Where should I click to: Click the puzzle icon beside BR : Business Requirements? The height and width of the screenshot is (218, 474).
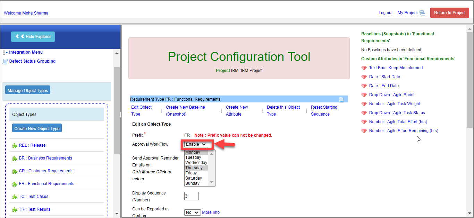tap(15, 158)
